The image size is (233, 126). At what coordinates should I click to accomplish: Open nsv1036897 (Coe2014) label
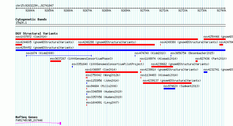point(101,70)
